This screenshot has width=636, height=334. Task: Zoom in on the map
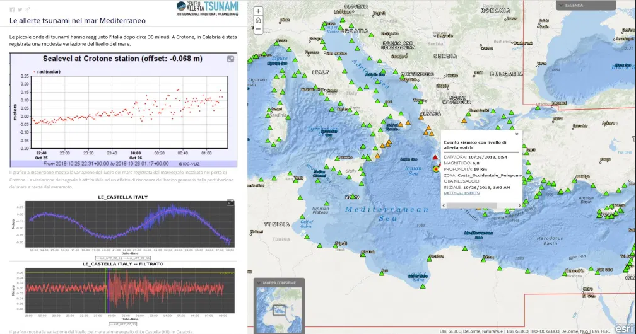[259, 11]
